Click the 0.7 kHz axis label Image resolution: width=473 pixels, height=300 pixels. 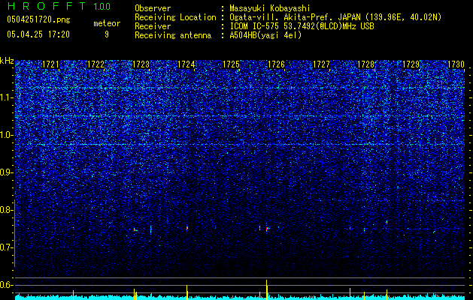[6, 247]
